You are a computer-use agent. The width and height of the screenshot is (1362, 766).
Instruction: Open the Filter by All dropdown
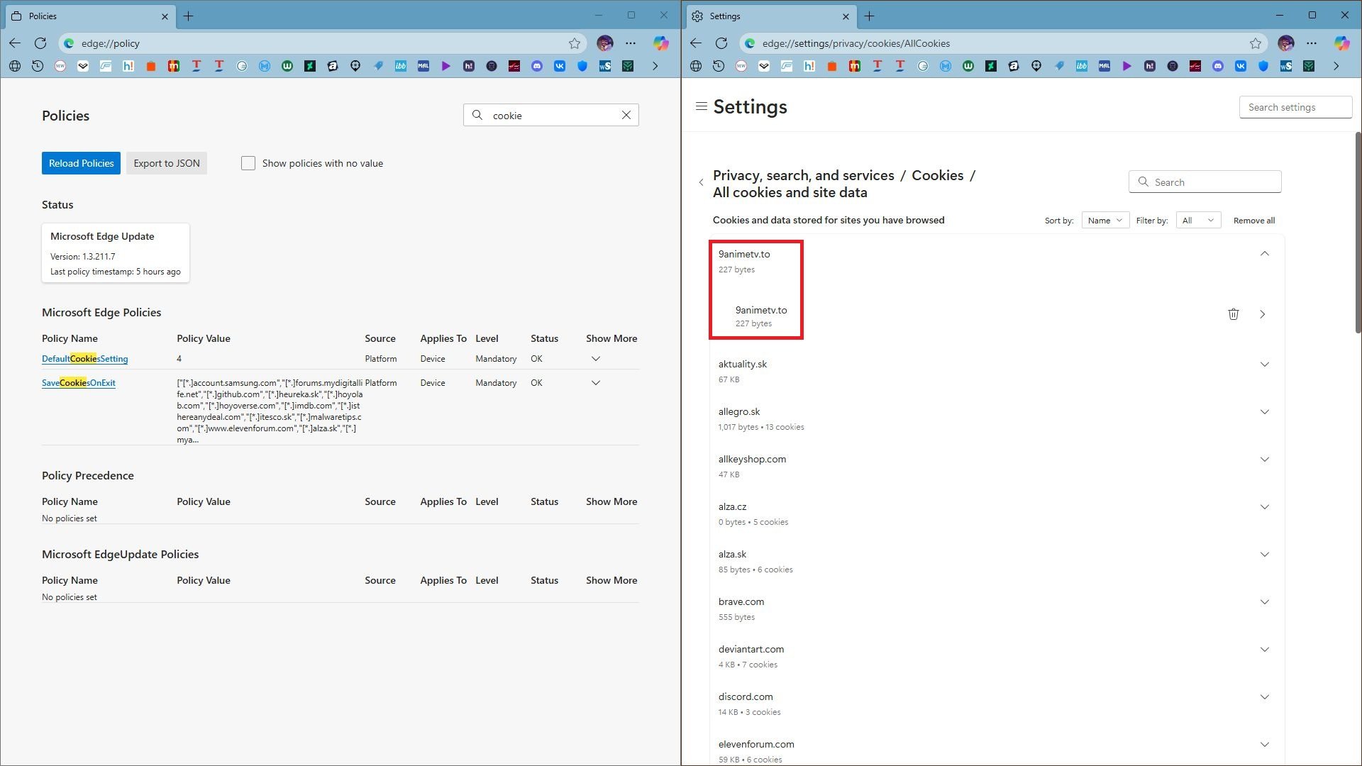coord(1198,221)
